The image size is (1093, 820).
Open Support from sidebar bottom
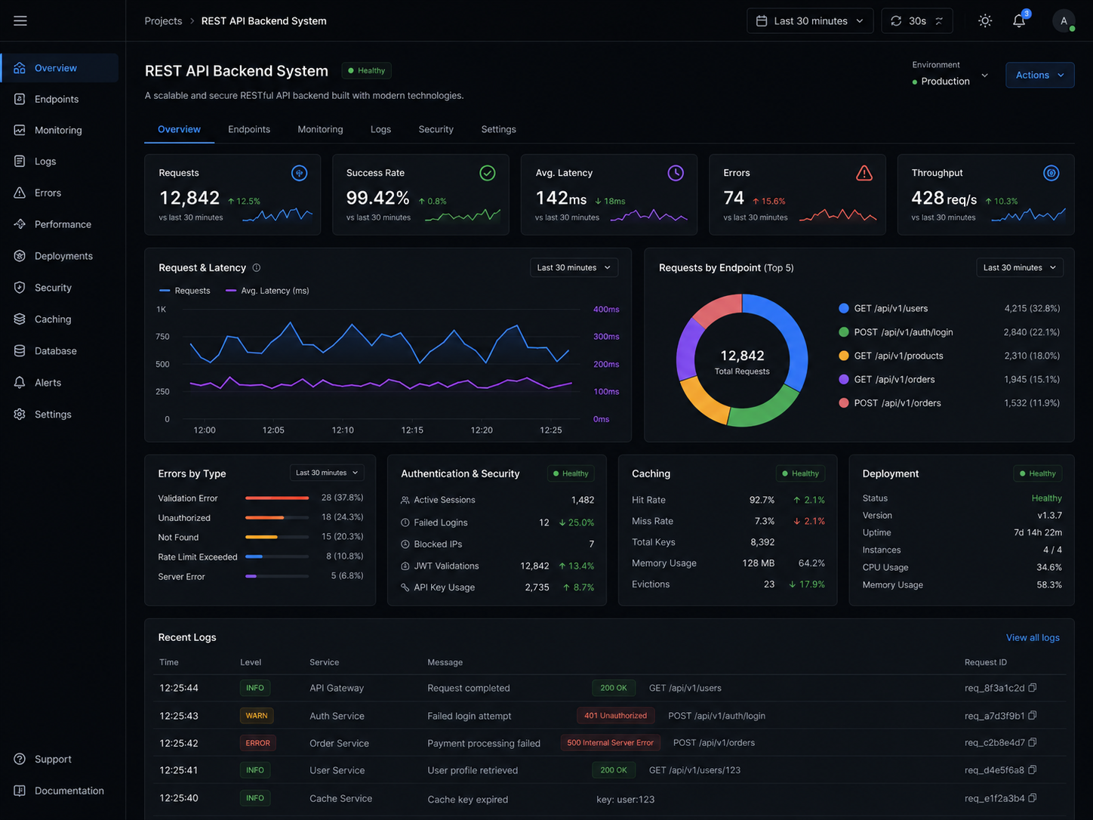click(x=53, y=760)
